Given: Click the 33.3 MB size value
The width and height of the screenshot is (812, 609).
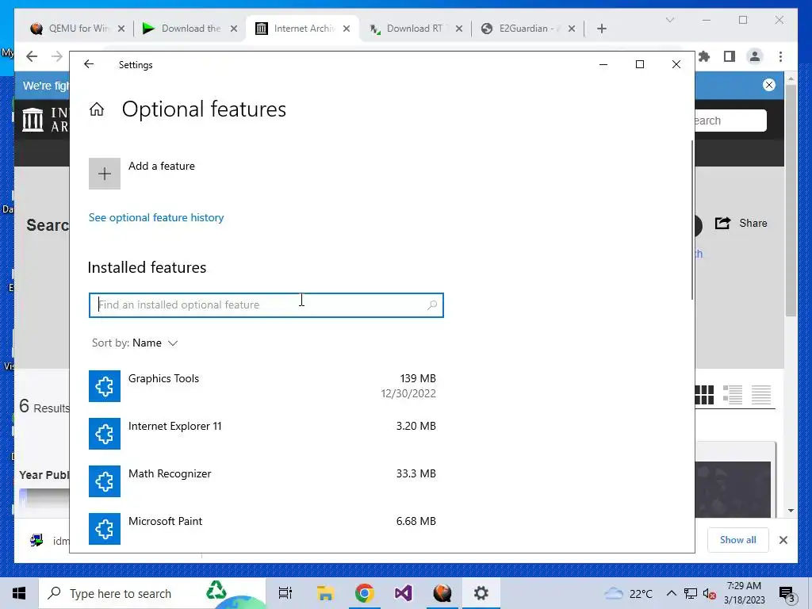Looking at the screenshot, I should tap(416, 474).
